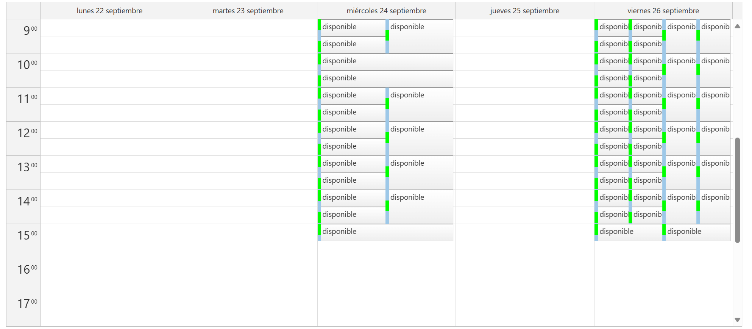Choose Wednesday's 10:30 disponible slot
The height and width of the screenshot is (329, 752).
[x=386, y=78]
